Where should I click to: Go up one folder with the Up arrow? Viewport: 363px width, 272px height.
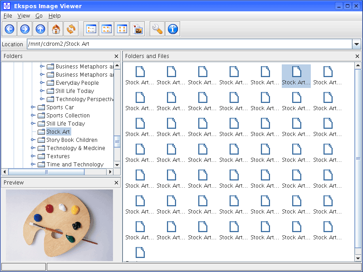click(x=40, y=29)
